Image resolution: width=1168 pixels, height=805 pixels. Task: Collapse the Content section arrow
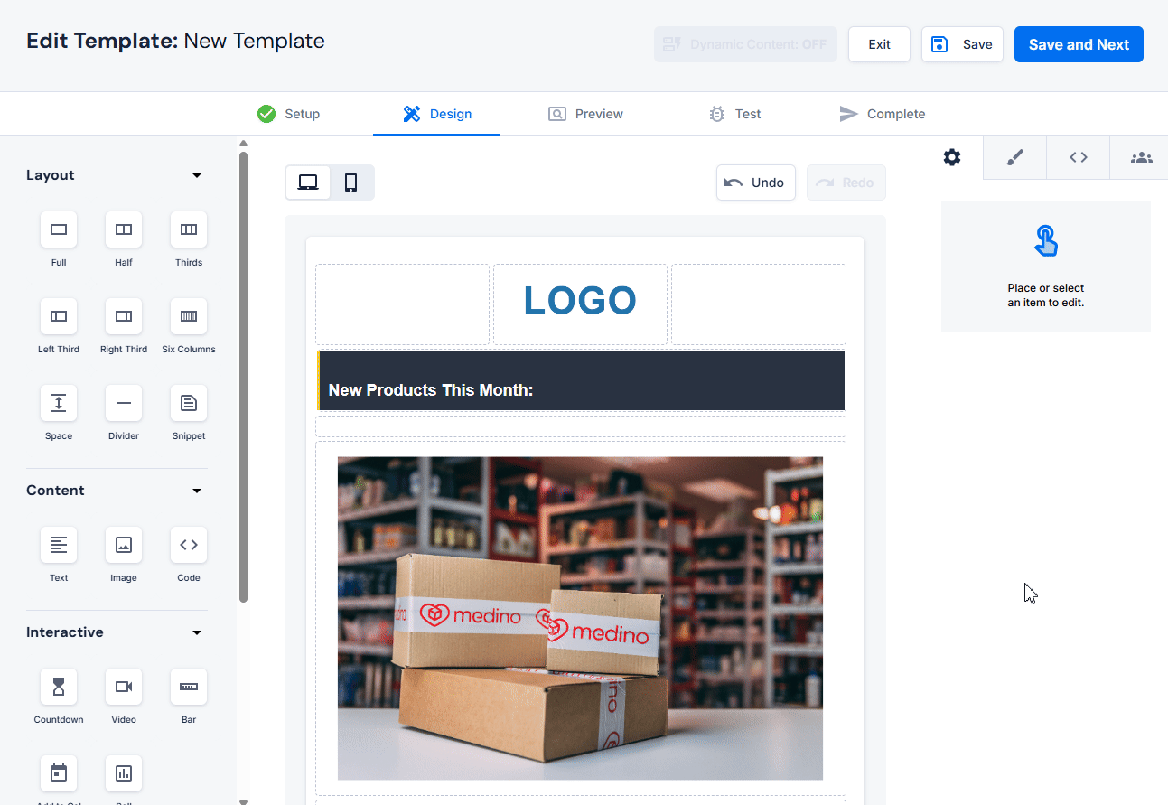[197, 491]
